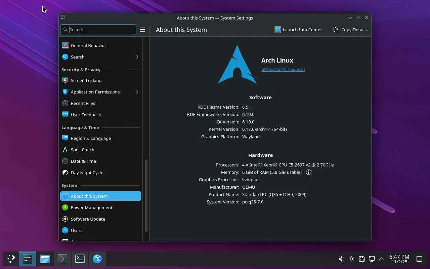
Task: Select the User Feedback chat icon
Action: [65, 115]
